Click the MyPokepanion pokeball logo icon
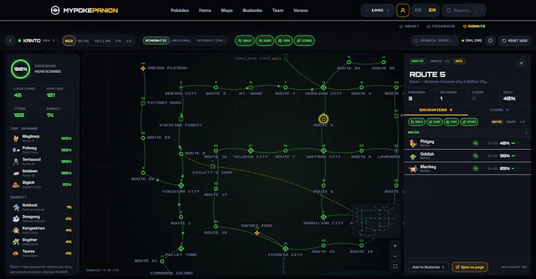 pyautogui.click(x=55, y=11)
